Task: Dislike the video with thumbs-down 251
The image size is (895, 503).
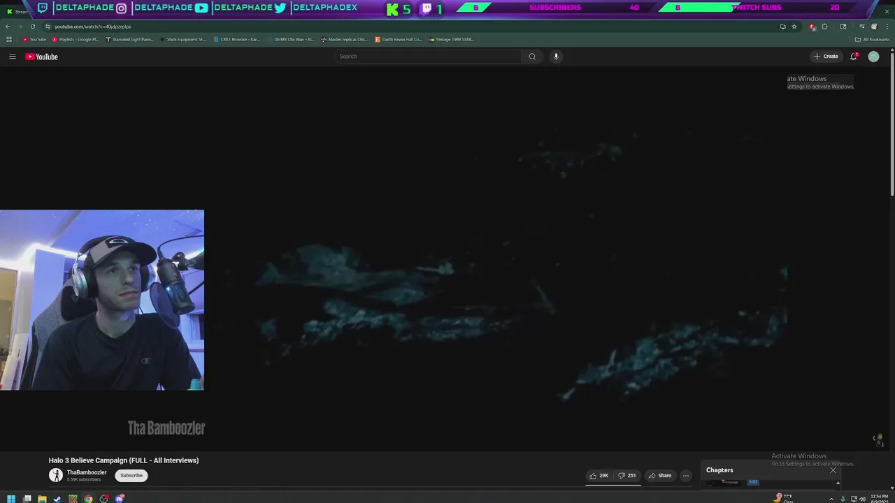Action: 626,476
